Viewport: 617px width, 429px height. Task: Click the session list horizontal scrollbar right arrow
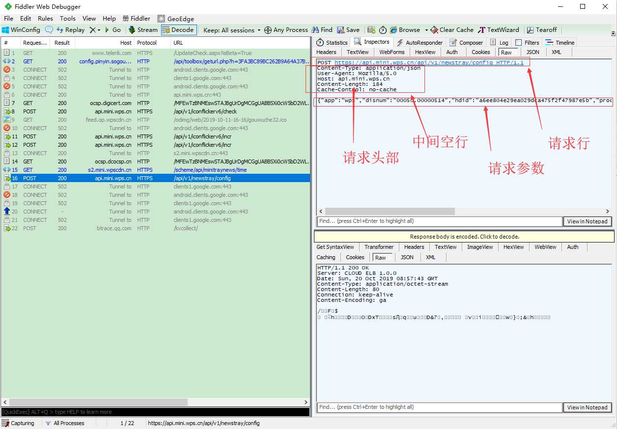tap(306, 402)
